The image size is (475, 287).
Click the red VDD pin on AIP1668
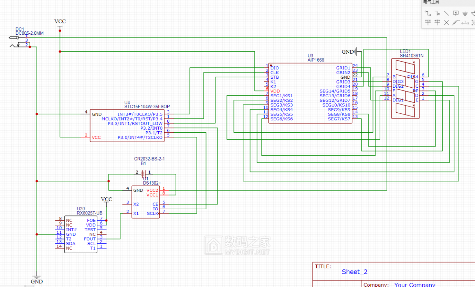[x=275, y=91]
